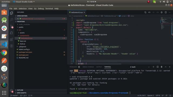173x97 pixels.
Task: Open the Search view in activity bar
Action: click(x=11, y=20)
